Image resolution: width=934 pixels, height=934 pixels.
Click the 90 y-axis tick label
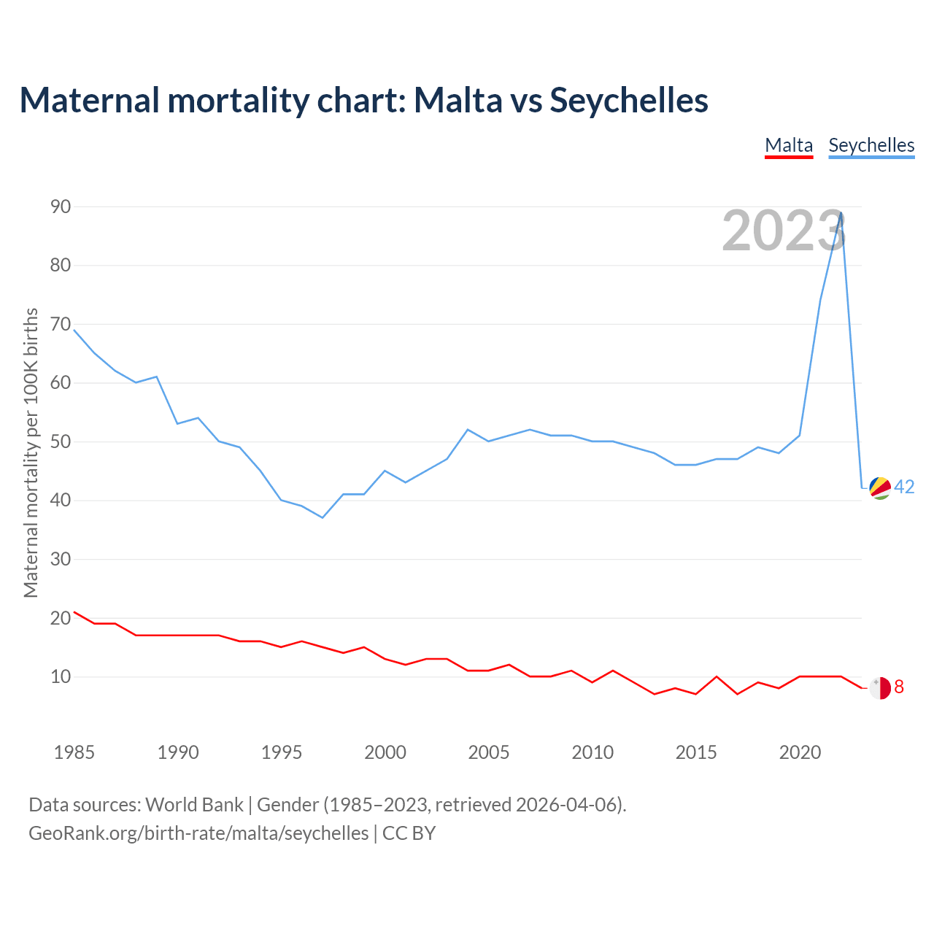click(x=61, y=207)
